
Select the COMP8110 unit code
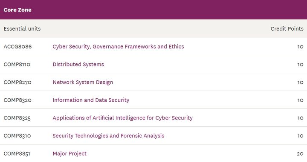pos(17,64)
